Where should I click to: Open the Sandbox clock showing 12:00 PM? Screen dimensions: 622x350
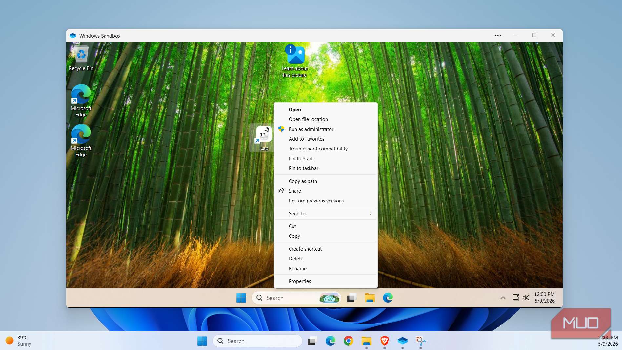544,298
